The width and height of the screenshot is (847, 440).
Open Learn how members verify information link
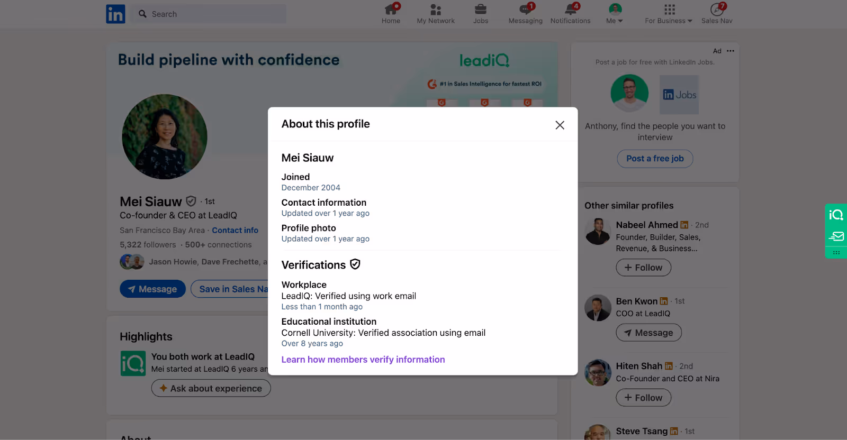click(363, 360)
